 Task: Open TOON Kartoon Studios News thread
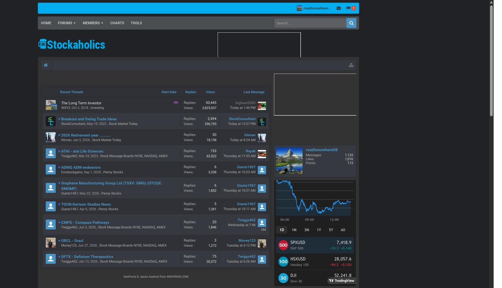pos(86,204)
